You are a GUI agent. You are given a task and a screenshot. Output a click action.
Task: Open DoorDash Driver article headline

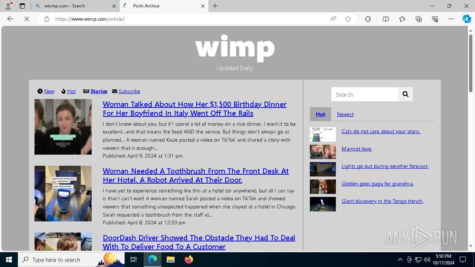[x=199, y=242]
